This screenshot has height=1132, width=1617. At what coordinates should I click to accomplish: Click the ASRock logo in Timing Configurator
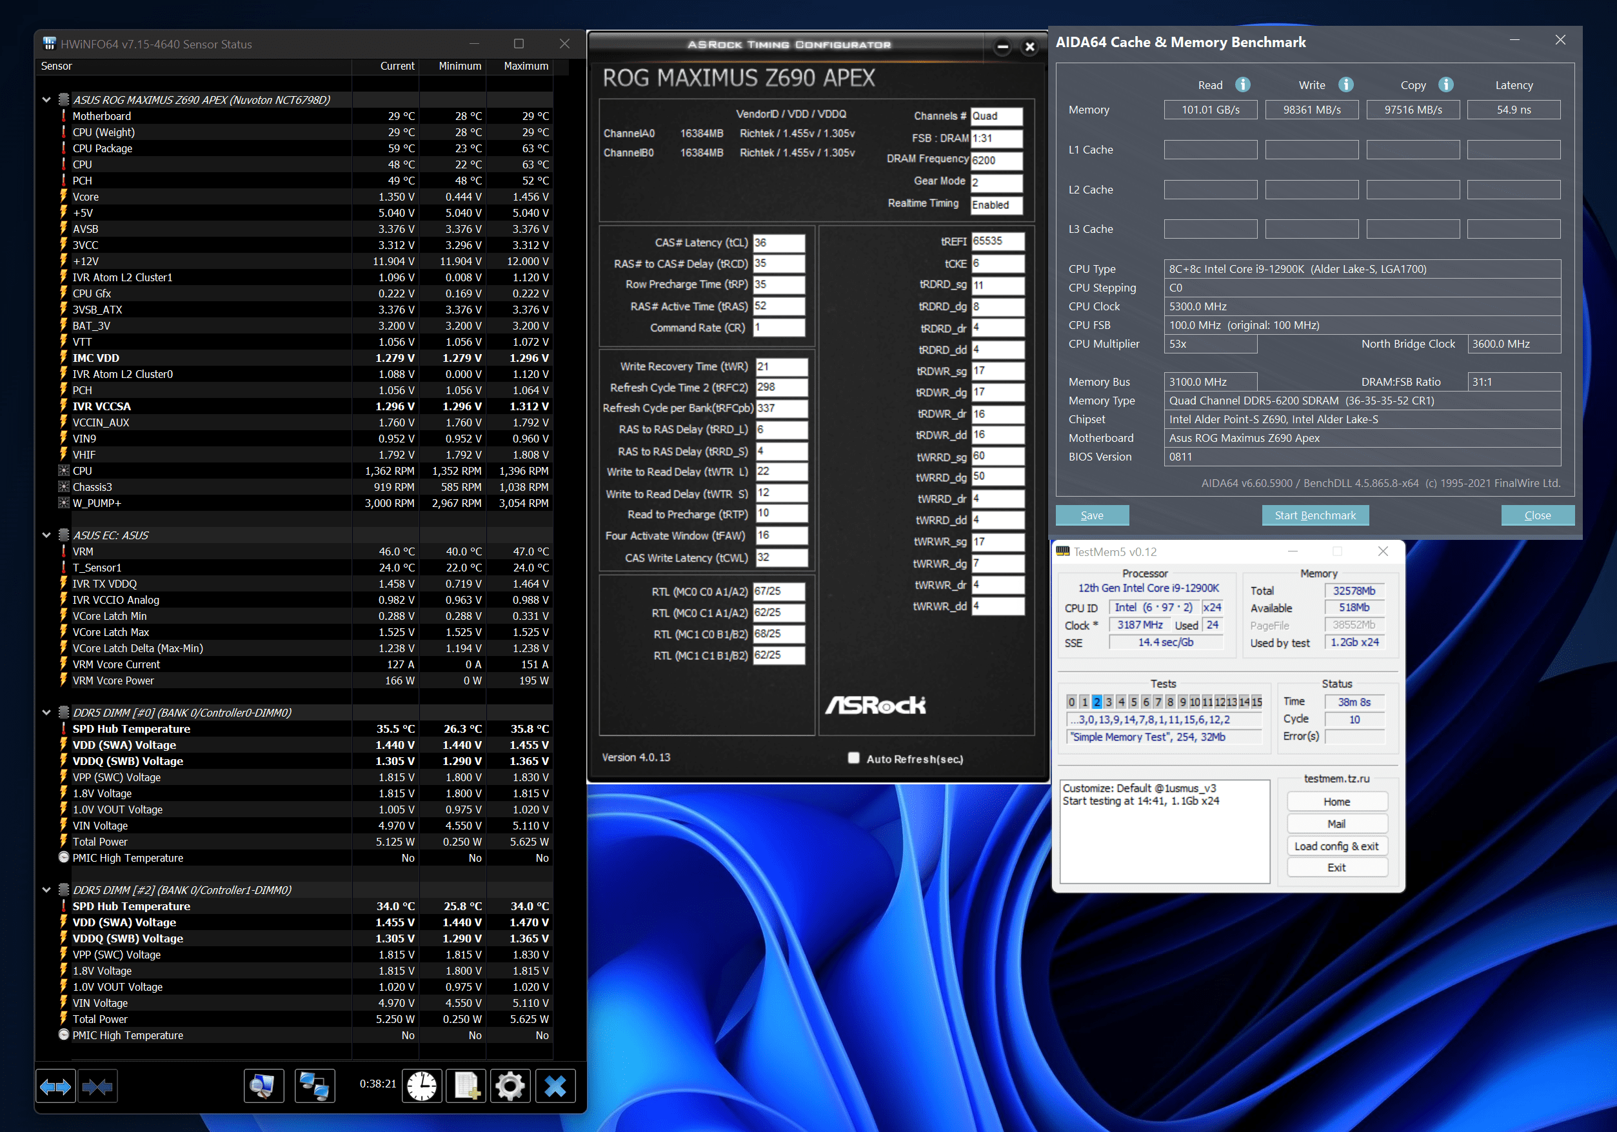tap(875, 704)
